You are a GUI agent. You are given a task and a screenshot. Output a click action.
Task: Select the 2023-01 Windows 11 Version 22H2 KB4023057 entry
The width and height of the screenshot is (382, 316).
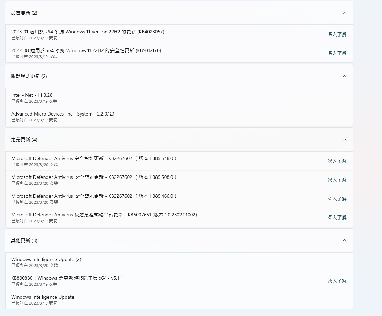pyautogui.click(x=179, y=34)
